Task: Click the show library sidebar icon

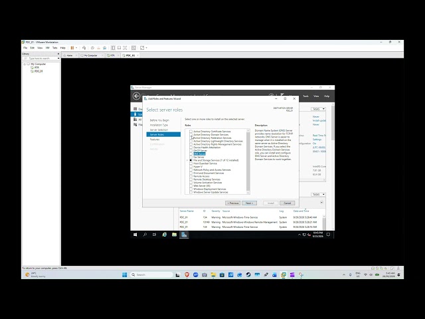Action: (x=113, y=48)
